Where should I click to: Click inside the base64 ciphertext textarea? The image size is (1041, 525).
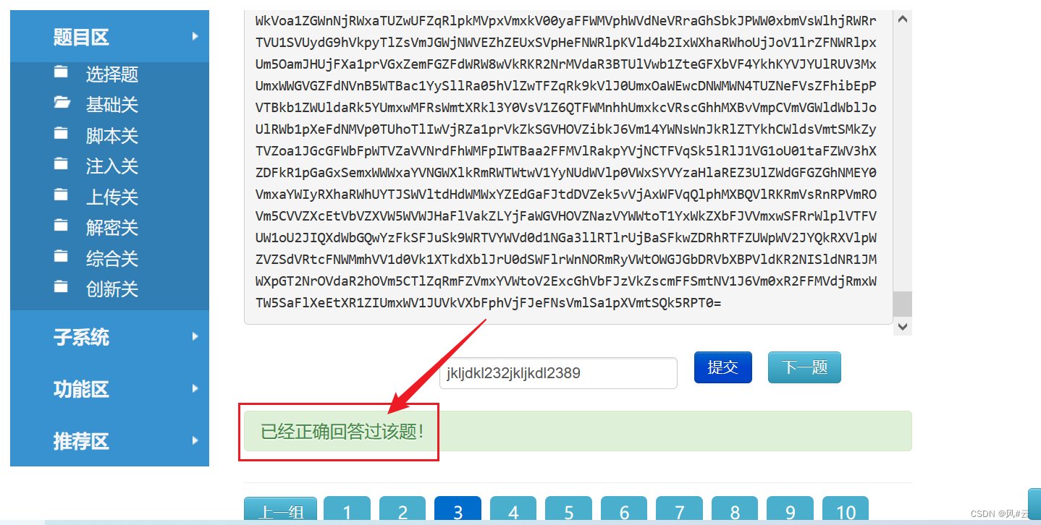(x=568, y=166)
